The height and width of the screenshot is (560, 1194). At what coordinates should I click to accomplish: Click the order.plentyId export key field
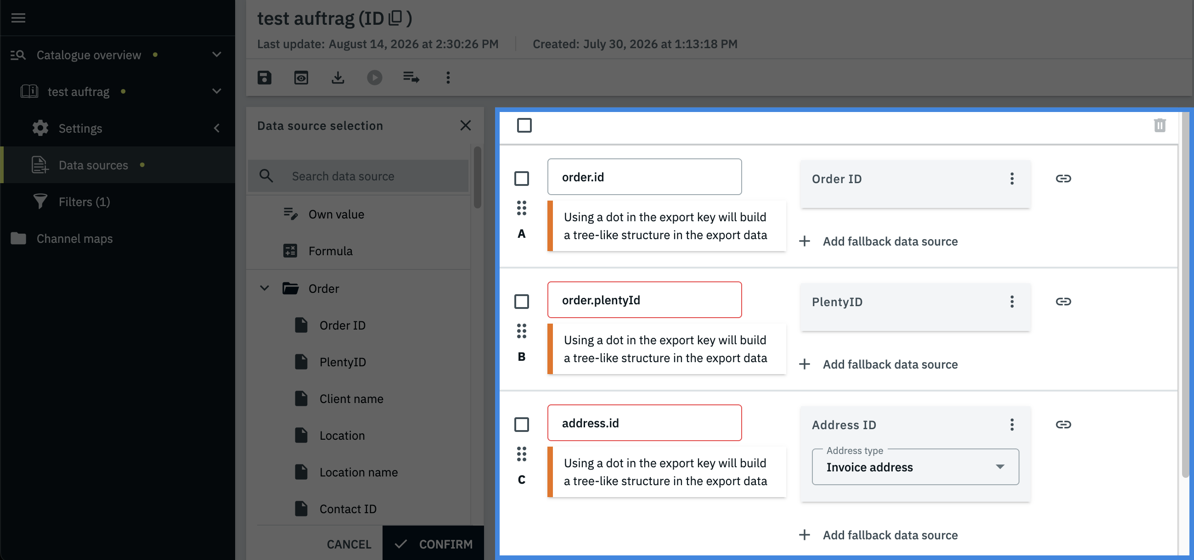tap(644, 300)
